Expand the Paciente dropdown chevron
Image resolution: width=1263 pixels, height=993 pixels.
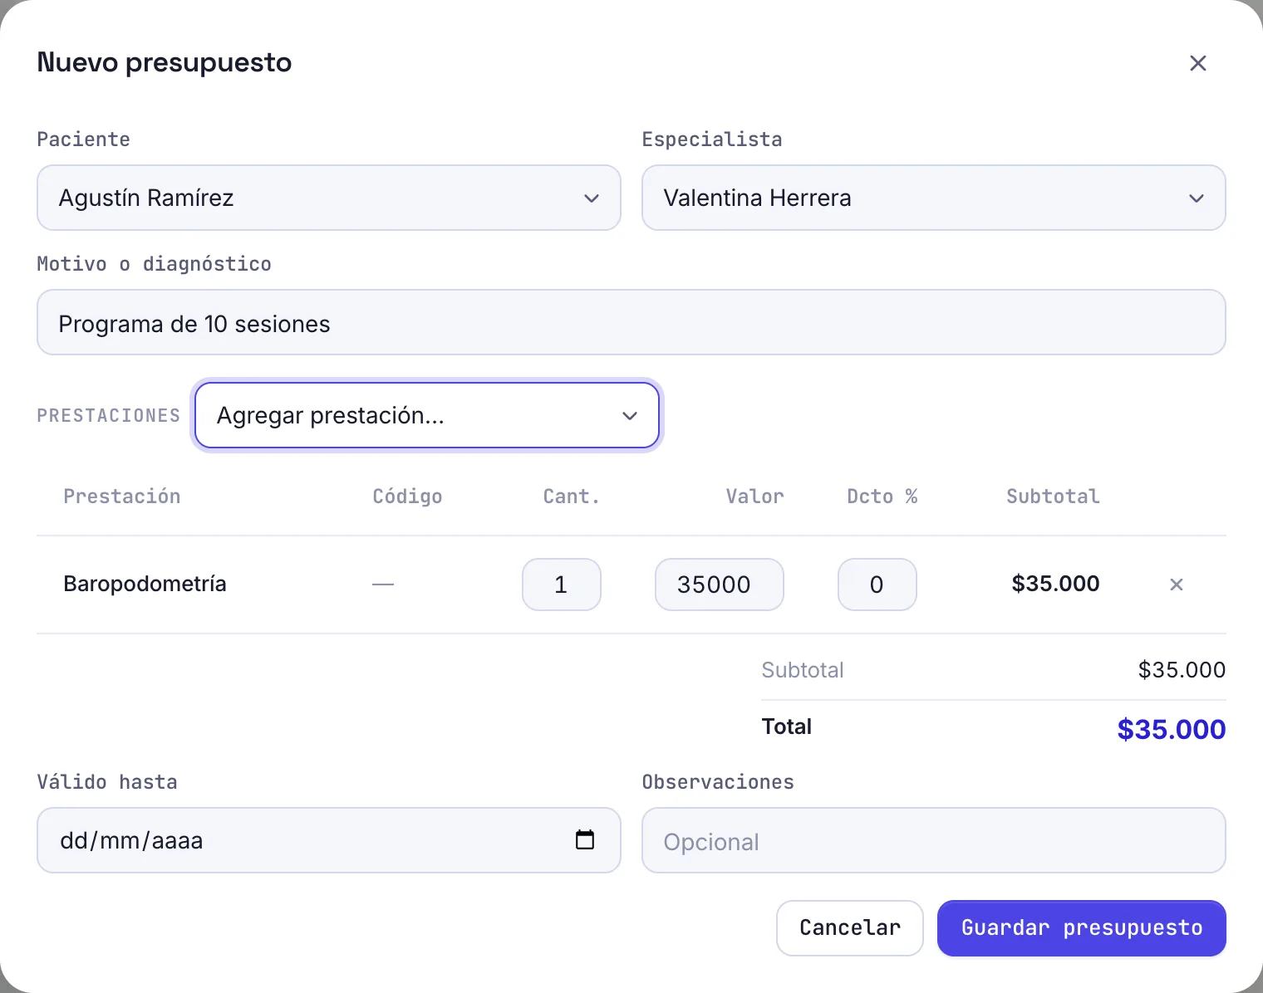click(592, 198)
